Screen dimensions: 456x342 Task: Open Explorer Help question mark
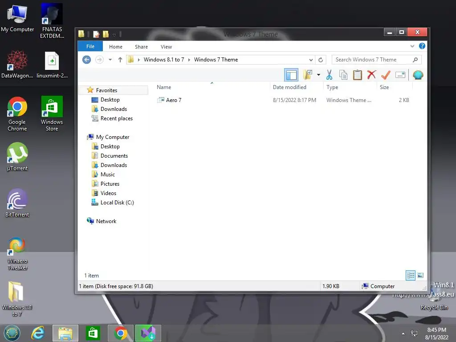(422, 46)
